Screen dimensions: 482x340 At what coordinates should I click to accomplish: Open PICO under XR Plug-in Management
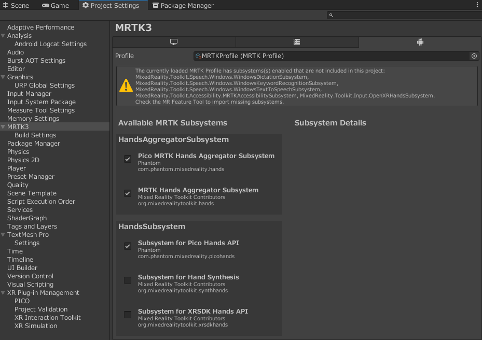pos(22,301)
